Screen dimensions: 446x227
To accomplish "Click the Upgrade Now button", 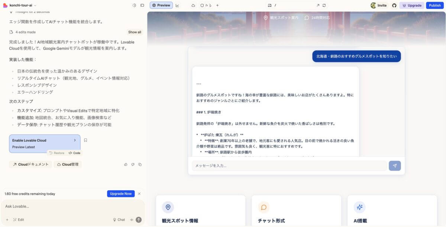I will tap(120, 194).
